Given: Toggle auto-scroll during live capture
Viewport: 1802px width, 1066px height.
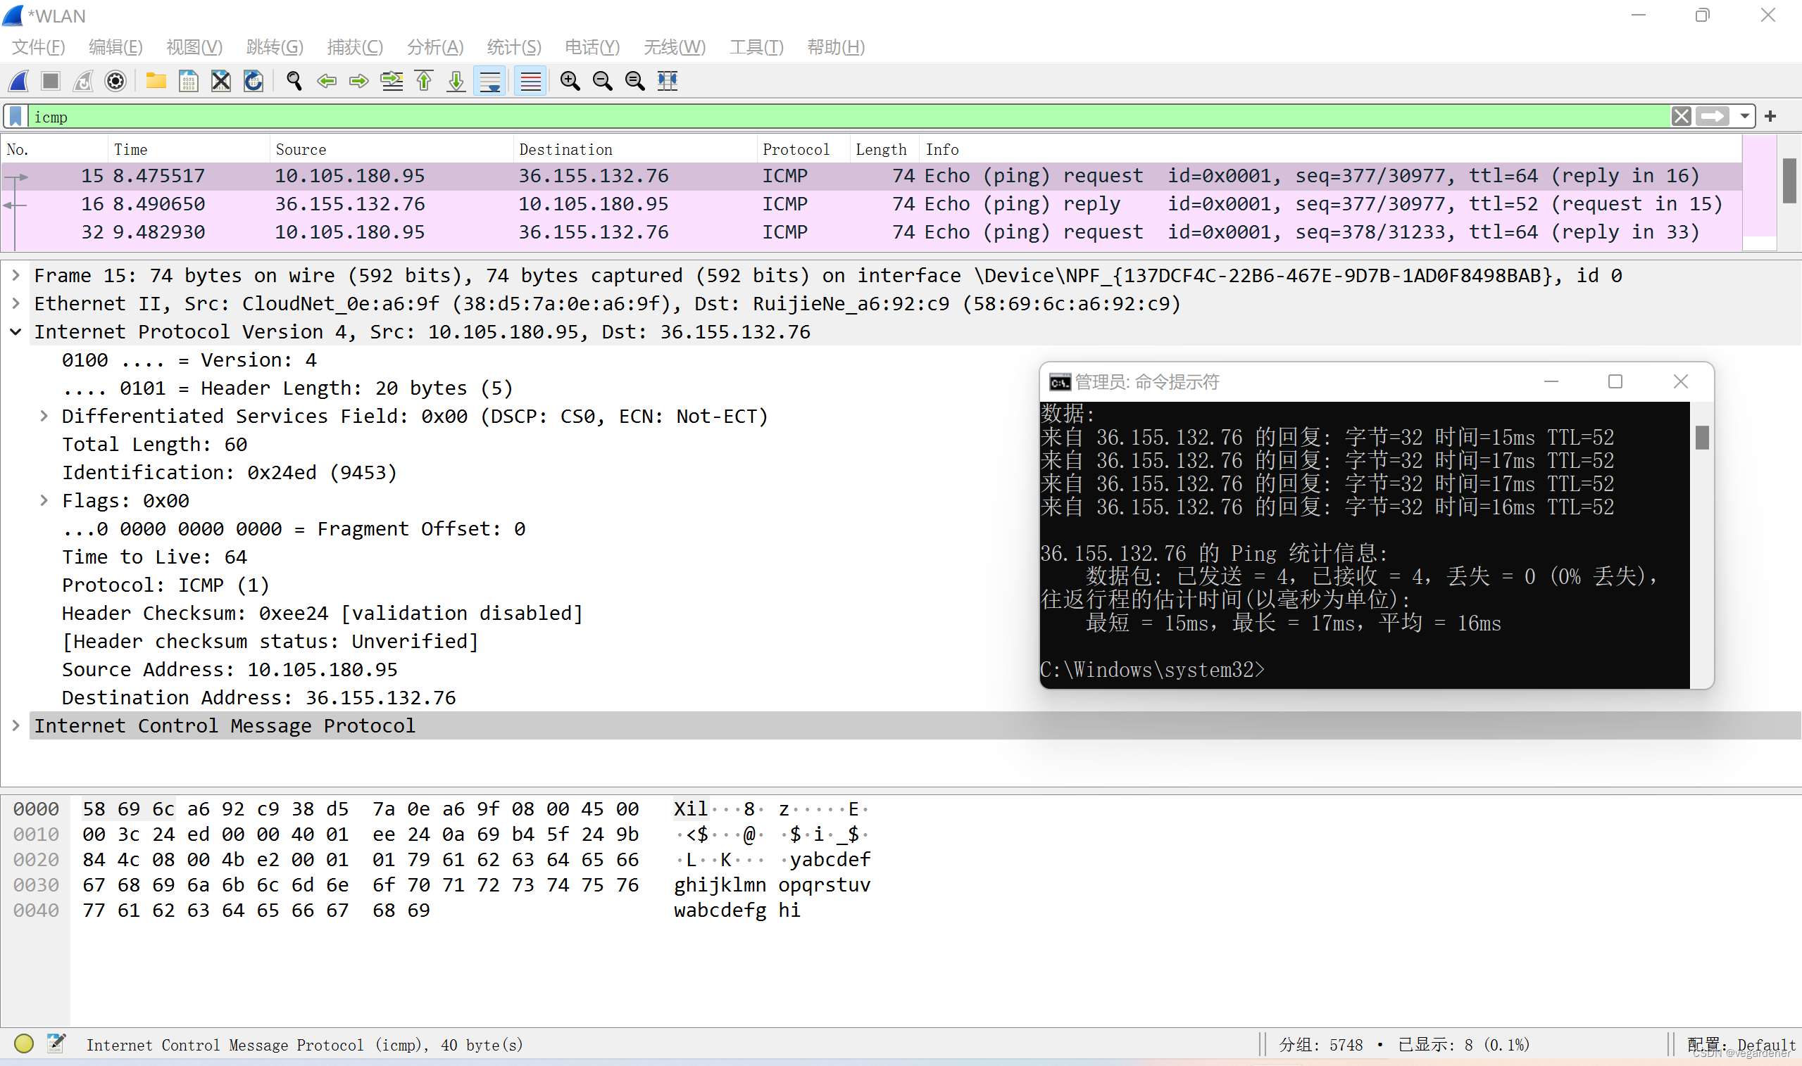Looking at the screenshot, I should click(490, 80).
